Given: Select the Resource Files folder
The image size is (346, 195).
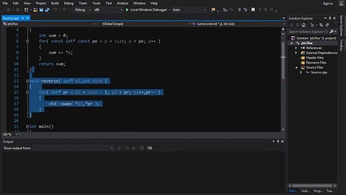Looking at the screenshot, I should pyautogui.click(x=316, y=63).
